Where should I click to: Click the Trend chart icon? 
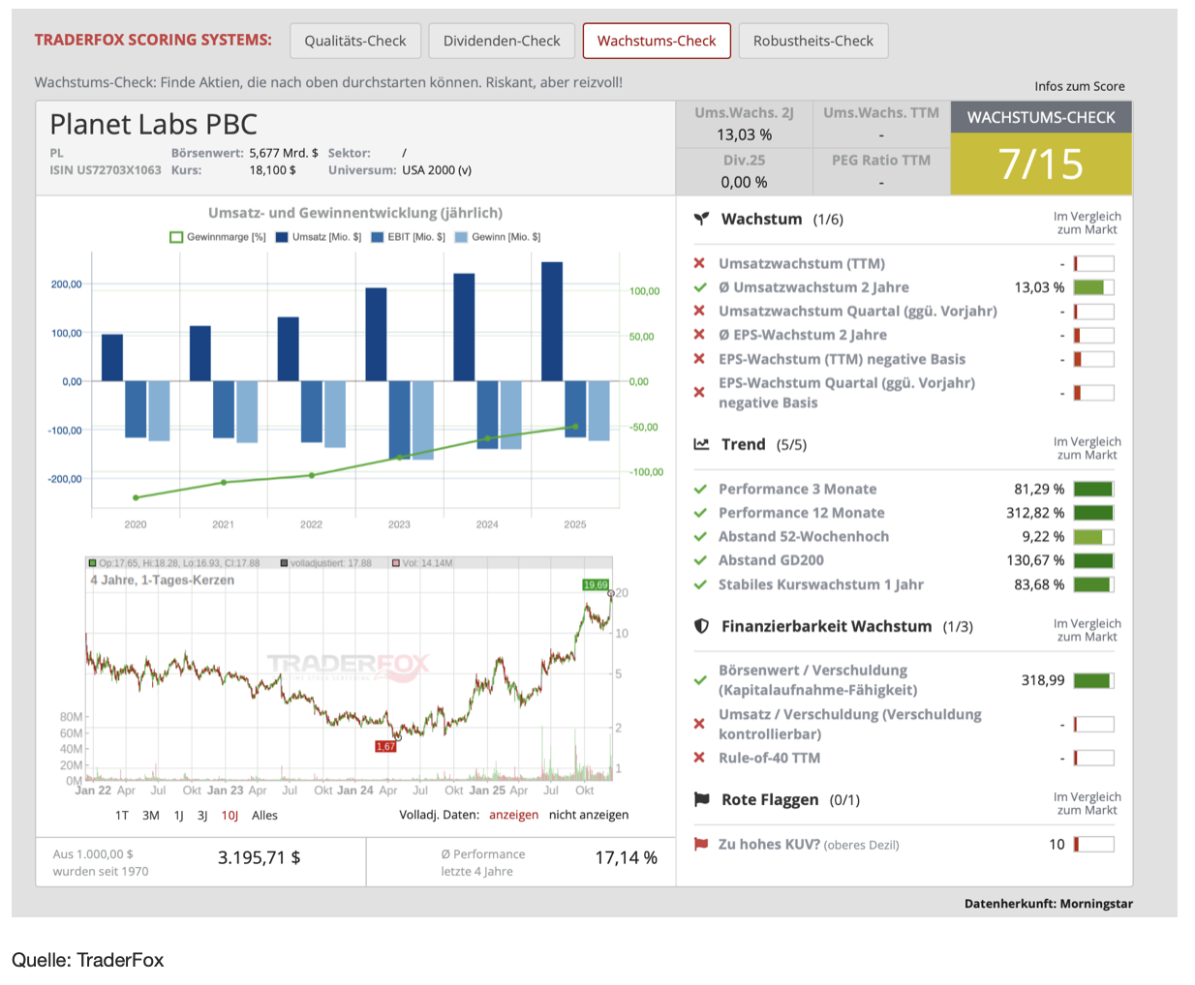[x=701, y=445]
